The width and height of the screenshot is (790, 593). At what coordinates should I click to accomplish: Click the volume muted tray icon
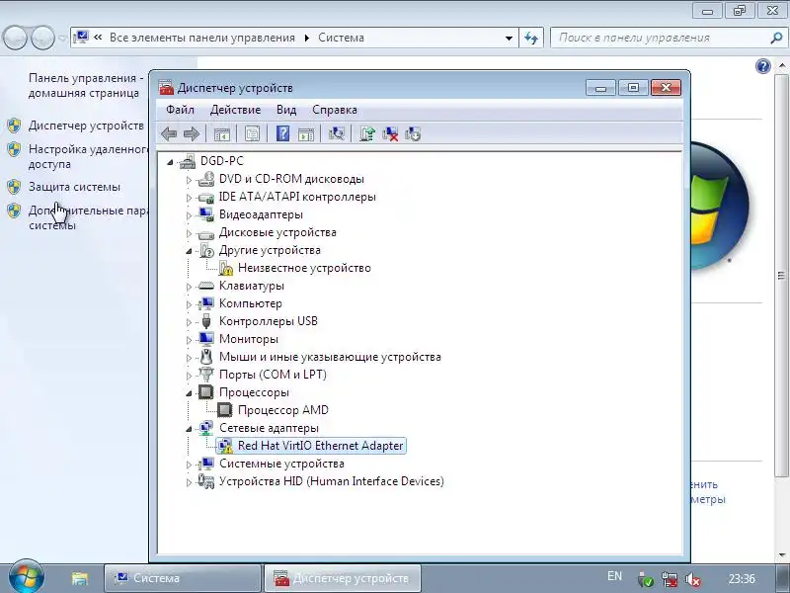point(693,579)
